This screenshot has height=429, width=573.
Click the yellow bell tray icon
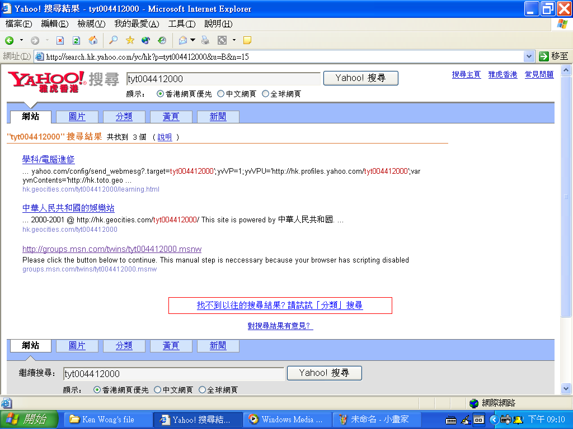518,420
